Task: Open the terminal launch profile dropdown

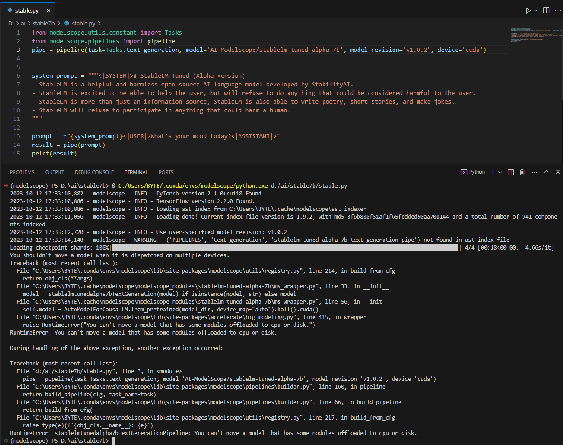Action: 500,172
